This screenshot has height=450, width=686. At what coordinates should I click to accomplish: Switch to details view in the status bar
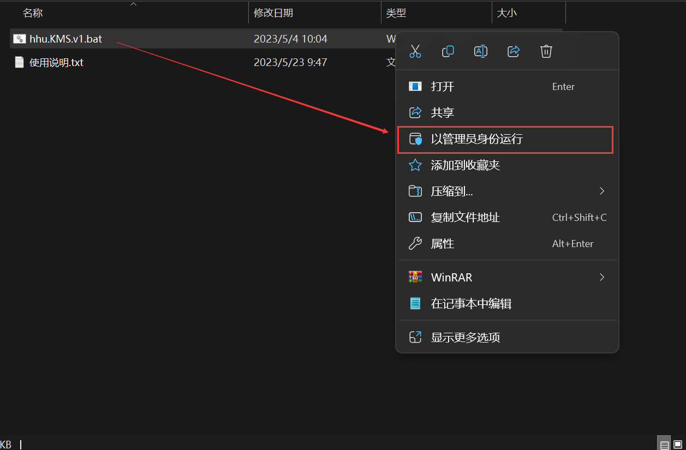tap(664, 443)
